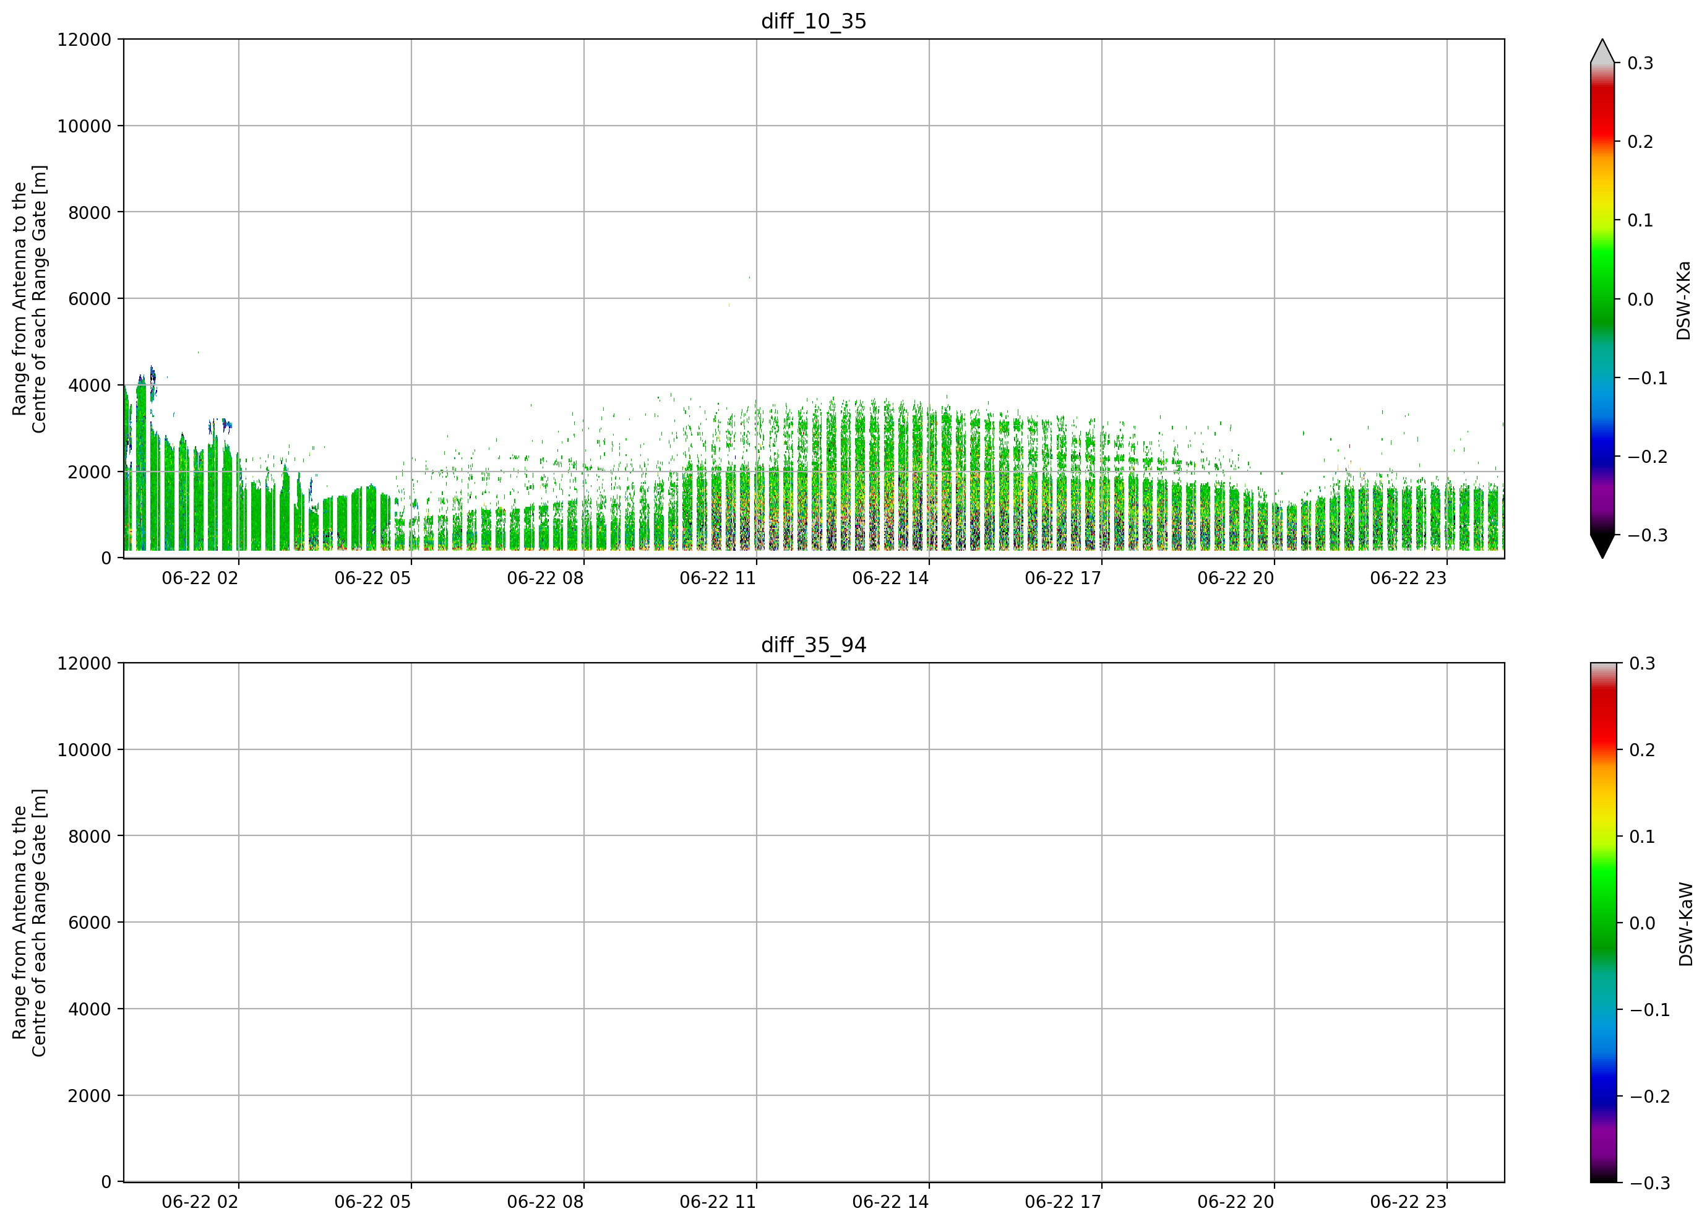
Task: Click the diff_10_35 plot title
Action: pos(814,21)
